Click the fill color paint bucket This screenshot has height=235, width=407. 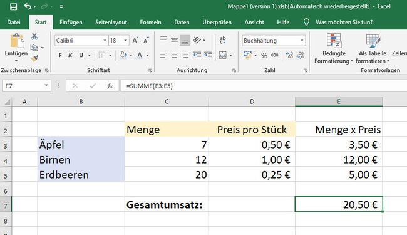click(123, 55)
